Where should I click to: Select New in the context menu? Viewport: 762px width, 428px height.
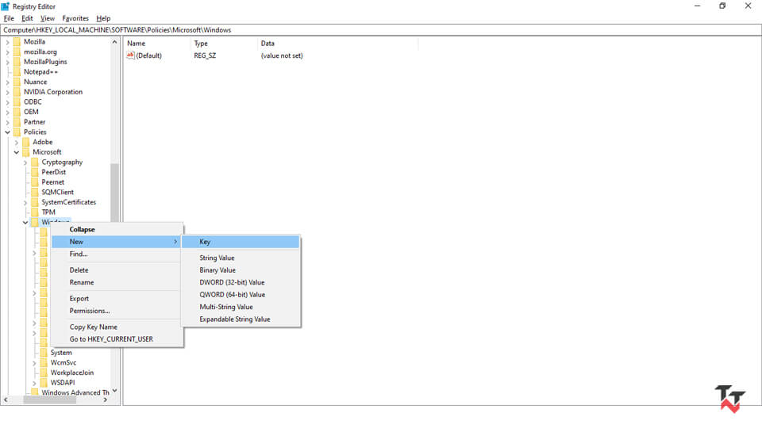117,242
